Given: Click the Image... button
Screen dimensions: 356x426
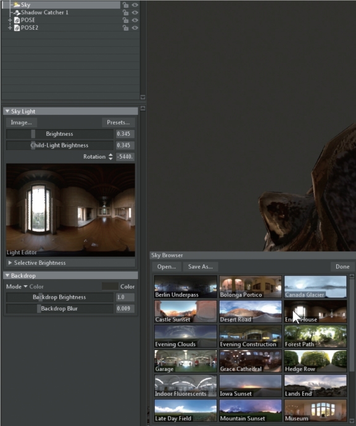Looking at the screenshot, I should coord(22,122).
